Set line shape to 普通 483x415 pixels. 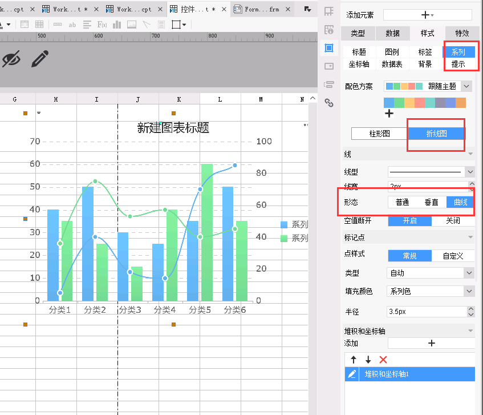(x=402, y=202)
